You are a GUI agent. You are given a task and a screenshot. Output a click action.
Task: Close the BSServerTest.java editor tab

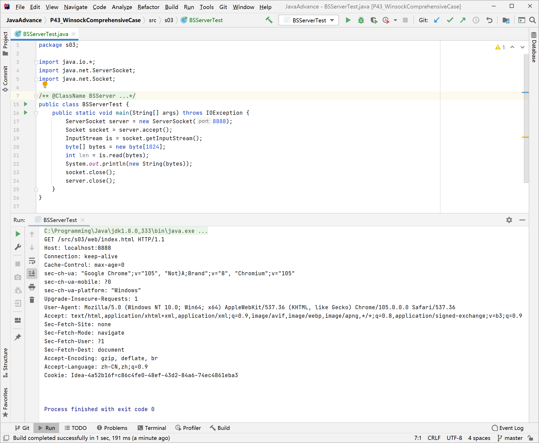pos(74,34)
